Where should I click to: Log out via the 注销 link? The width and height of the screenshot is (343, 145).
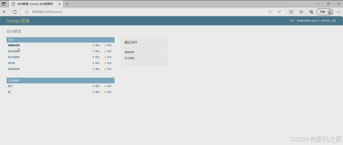(x=334, y=21)
